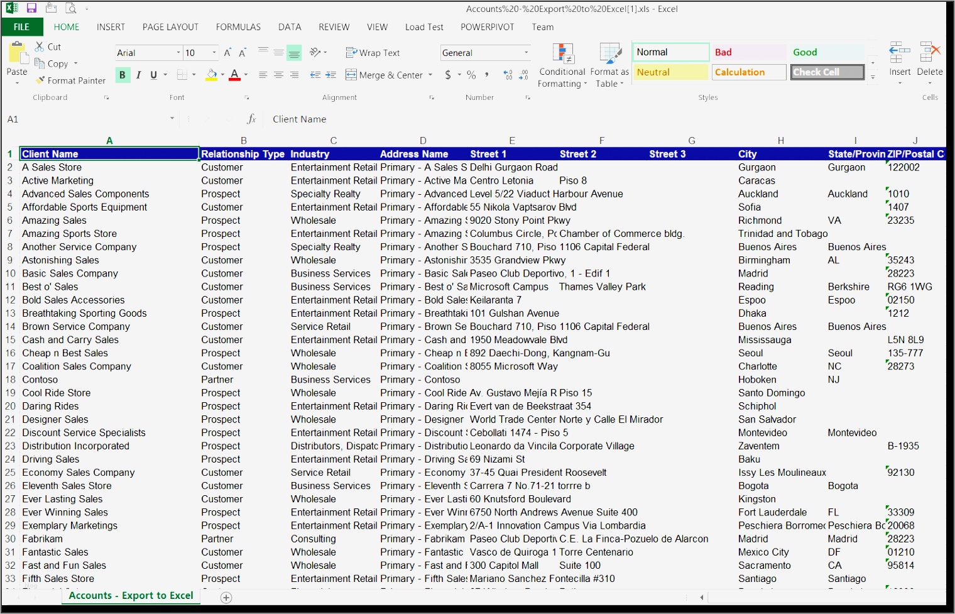Expand the Fill Color dropdown arrow

pos(221,75)
